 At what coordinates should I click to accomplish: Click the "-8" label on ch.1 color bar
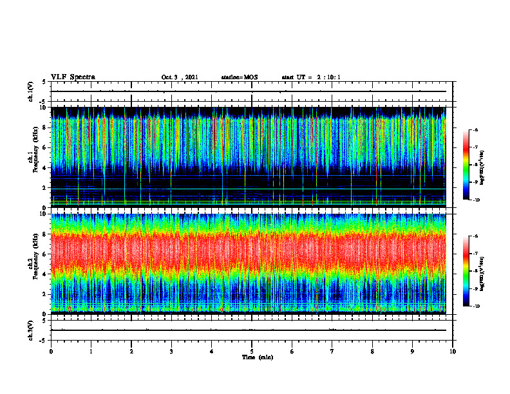475,165
